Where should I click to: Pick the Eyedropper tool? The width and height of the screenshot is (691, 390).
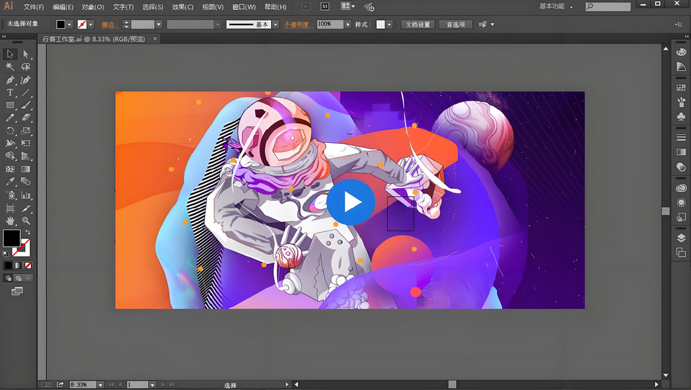(10, 182)
